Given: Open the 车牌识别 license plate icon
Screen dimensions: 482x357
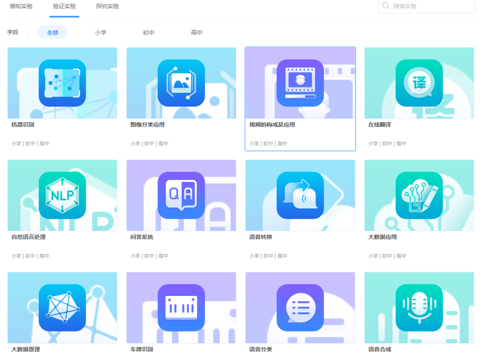Looking at the screenshot, I should pos(181,308).
